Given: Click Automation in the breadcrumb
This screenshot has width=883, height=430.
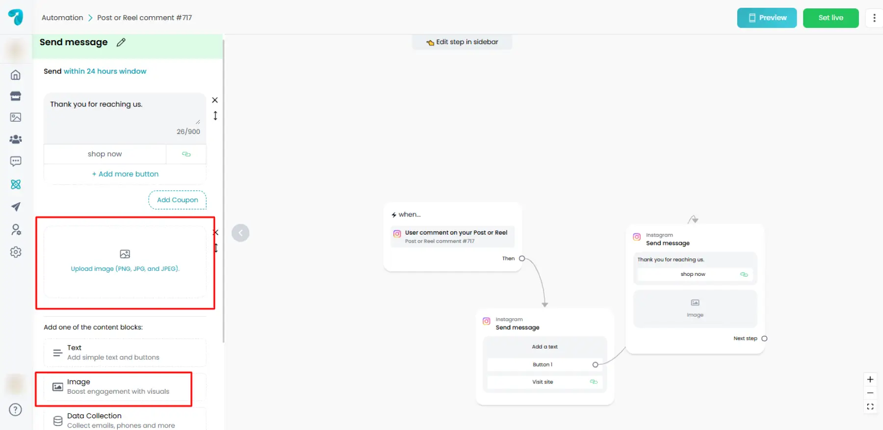Looking at the screenshot, I should pos(62,18).
